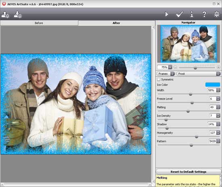This screenshot has width=222, height=187.
Task: Click the AKVIS logo in the title bar
Action: click(4, 4)
